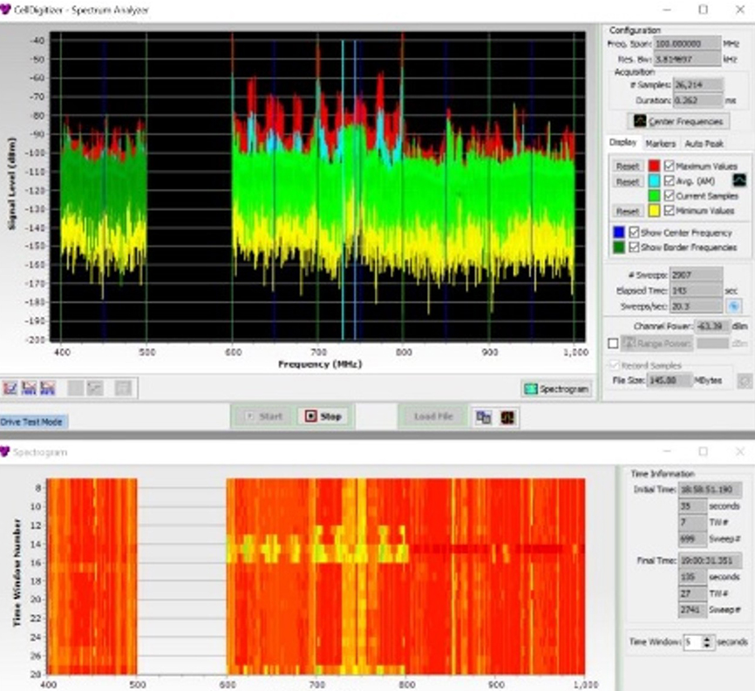Click the # Sweeps value field
The width and height of the screenshot is (755, 691).
point(696,274)
